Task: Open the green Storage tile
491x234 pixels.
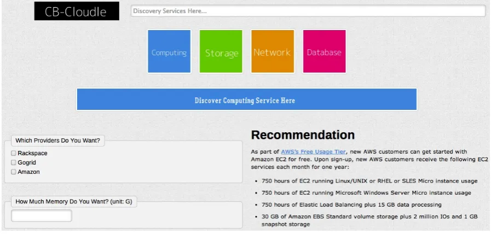Action: [x=221, y=51]
